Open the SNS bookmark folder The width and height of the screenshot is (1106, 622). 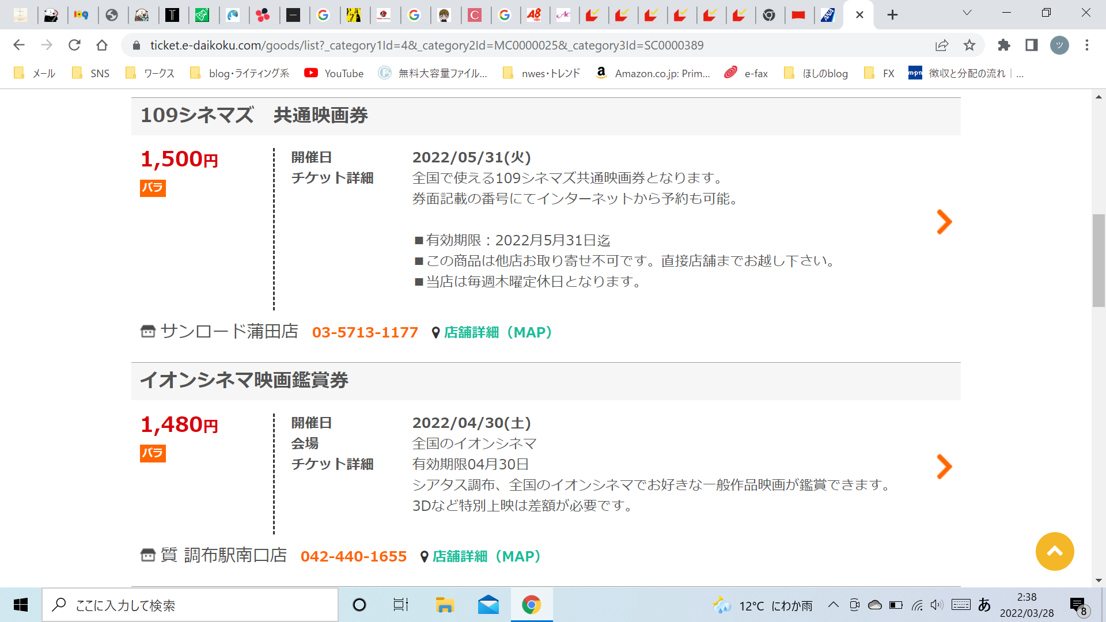(90, 73)
